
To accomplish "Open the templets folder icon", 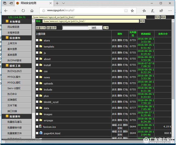I will [x=41, y=46].
